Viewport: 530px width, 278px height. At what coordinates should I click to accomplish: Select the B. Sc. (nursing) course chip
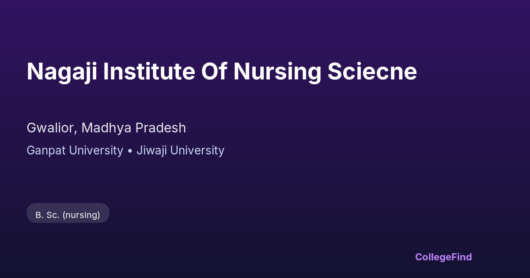[68, 215]
